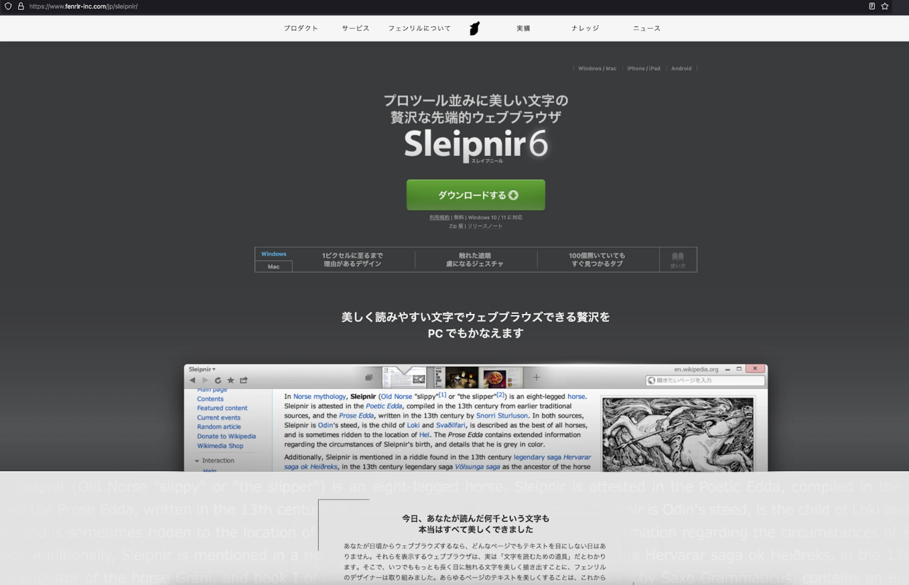The width and height of the screenshot is (909, 585).
Task: Click the back arrow in Sleipnir mockup
Action: (x=192, y=380)
